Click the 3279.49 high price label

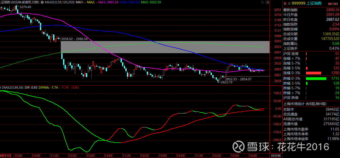(x=25, y=7)
